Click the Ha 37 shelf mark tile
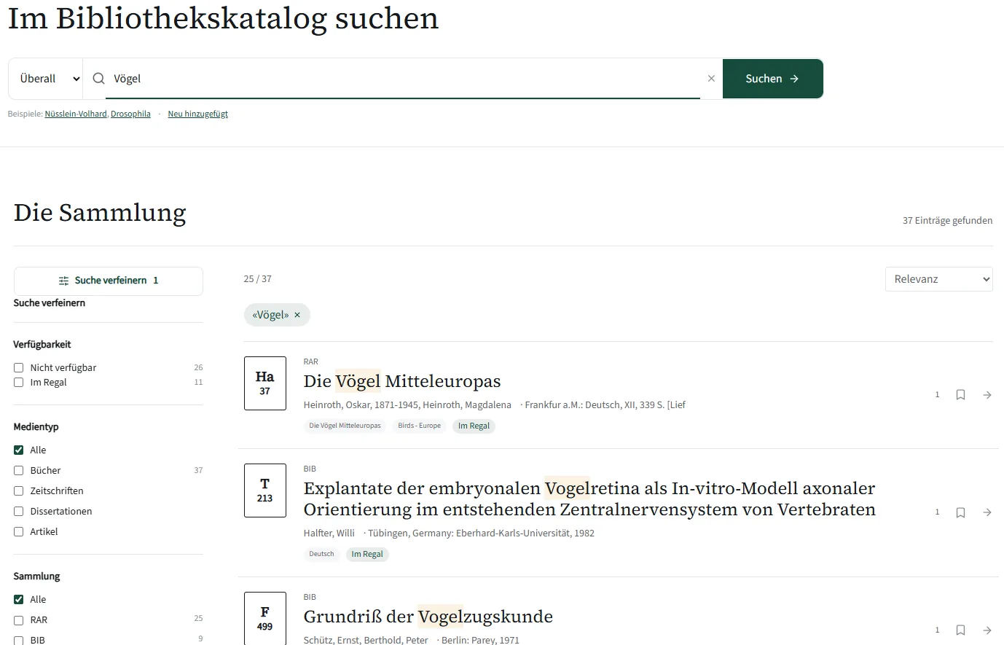 pyautogui.click(x=265, y=383)
